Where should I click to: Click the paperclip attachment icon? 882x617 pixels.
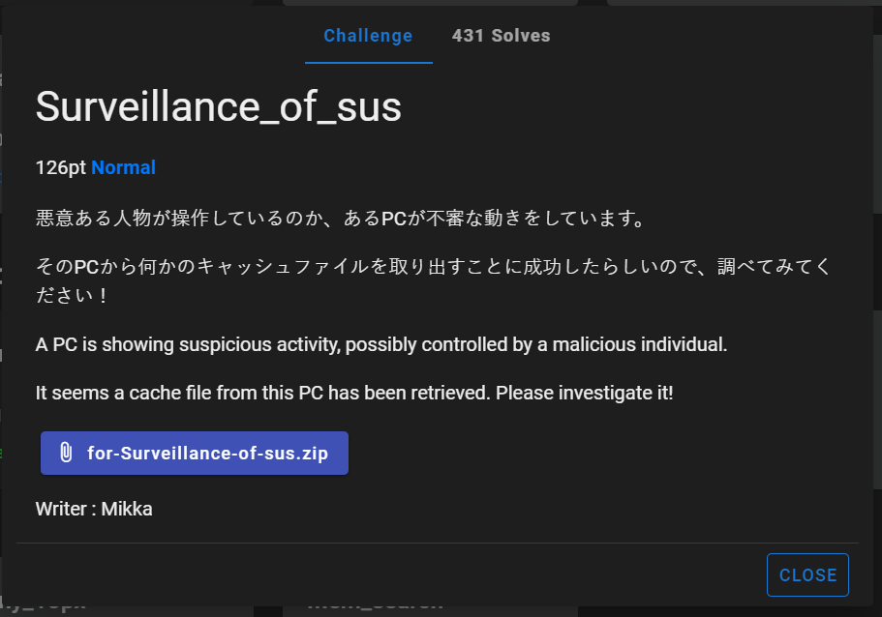[x=66, y=453]
